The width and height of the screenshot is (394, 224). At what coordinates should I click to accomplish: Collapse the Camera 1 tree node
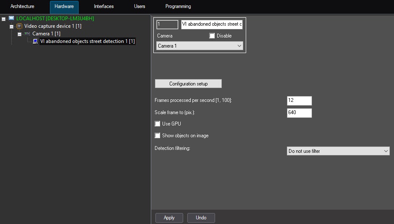pyautogui.click(x=19, y=34)
